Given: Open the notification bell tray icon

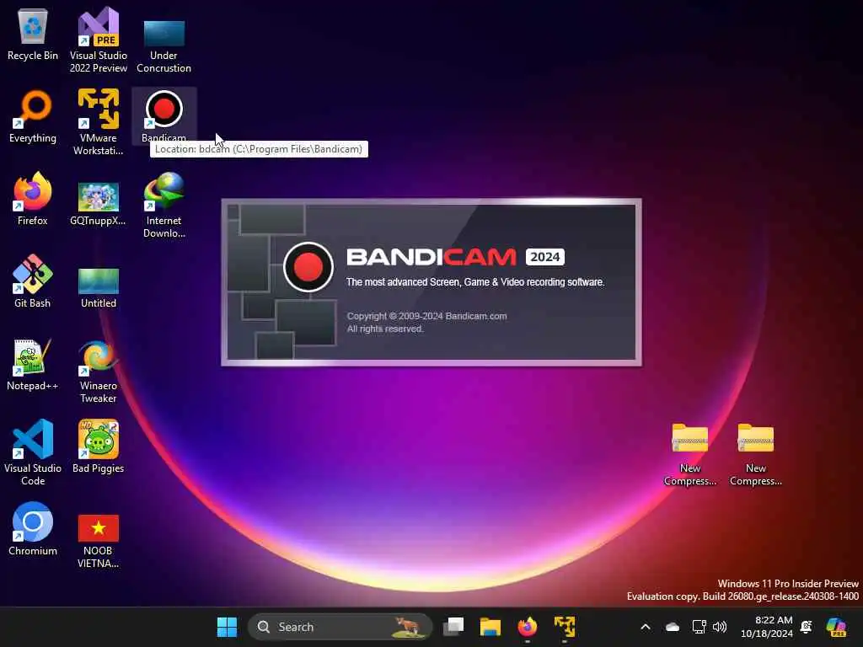Looking at the screenshot, I should tap(807, 627).
